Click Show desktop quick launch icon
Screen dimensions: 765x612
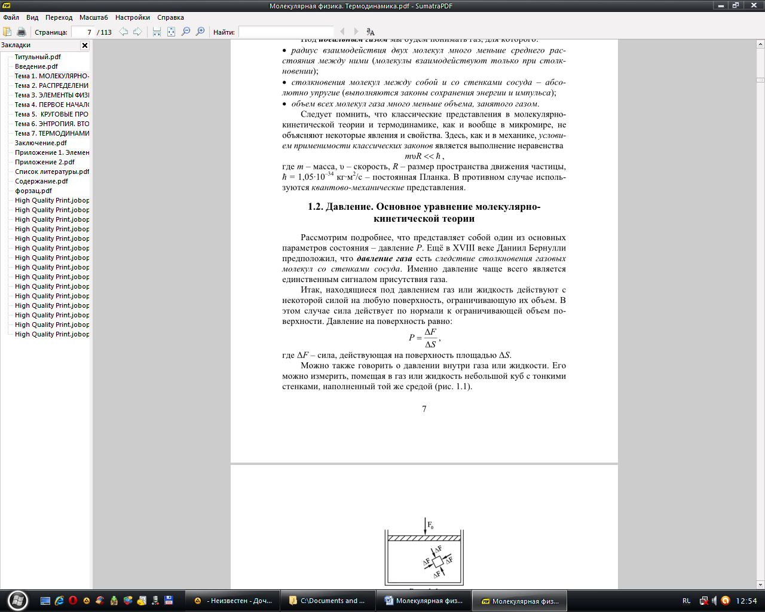(x=45, y=601)
